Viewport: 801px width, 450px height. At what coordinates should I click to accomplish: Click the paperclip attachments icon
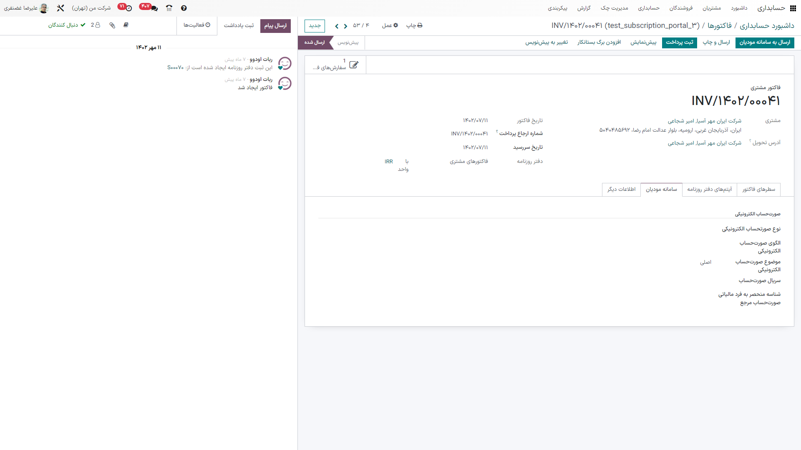pyautogui.click(x=112, y=25)
